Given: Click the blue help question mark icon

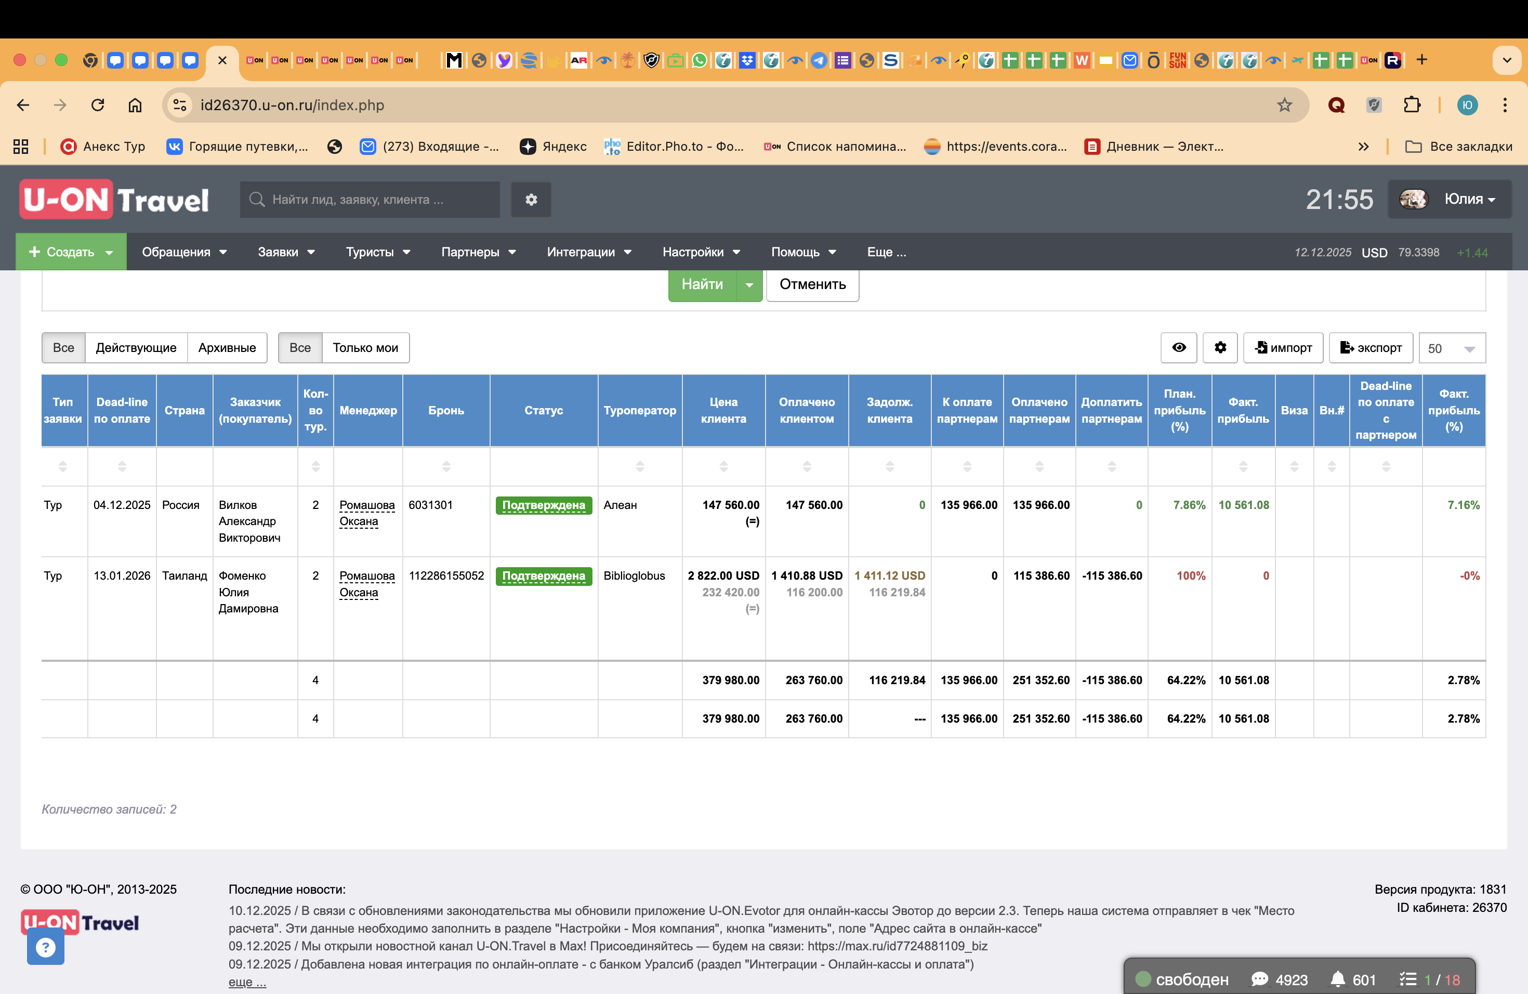Looking at the screenshot, I should point(46,947).
